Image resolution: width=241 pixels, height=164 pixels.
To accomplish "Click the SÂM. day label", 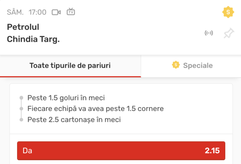I will 15,12.
